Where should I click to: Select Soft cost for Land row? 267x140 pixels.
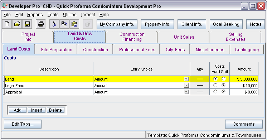click(x=224, y=79)
